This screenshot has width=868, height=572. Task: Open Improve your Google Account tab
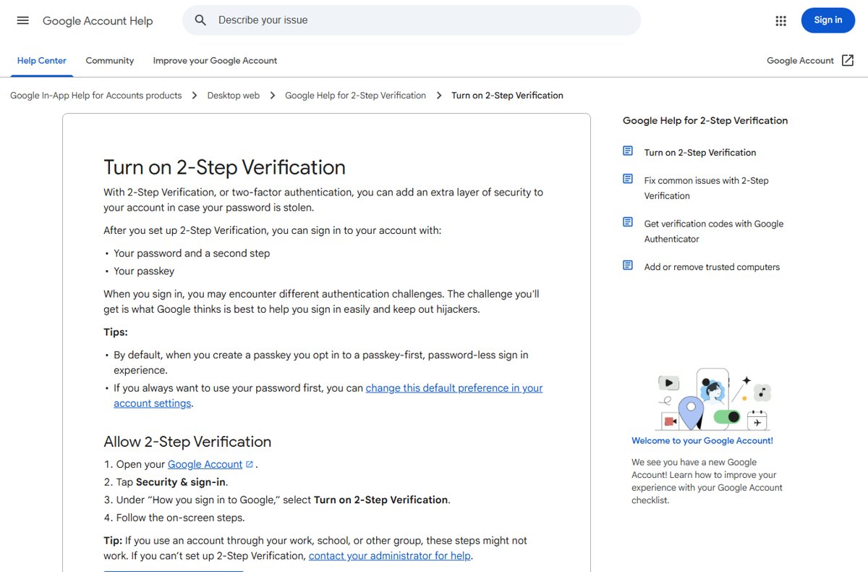(x=215, y=61)
